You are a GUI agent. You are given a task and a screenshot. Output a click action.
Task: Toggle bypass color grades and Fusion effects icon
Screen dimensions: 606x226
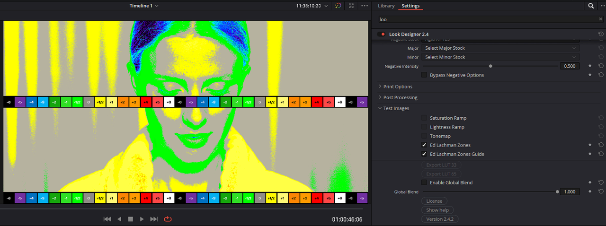[338, 6]
